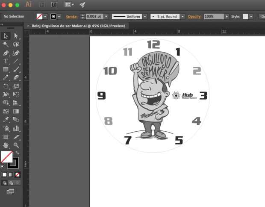Choose the Magic Wand tool
The width and height of the screenshot is (265, 207).
(x=6, y=44)
